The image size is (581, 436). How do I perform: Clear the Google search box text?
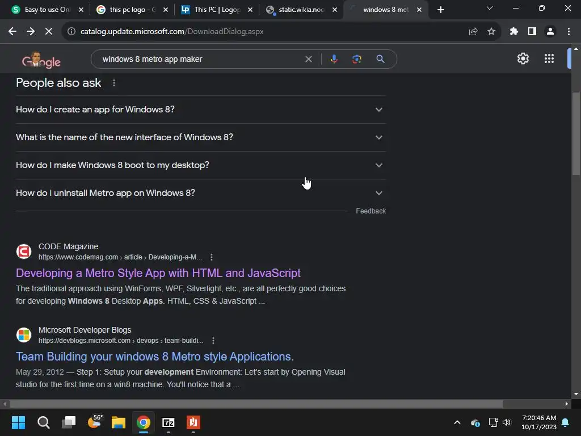point(308,59)
